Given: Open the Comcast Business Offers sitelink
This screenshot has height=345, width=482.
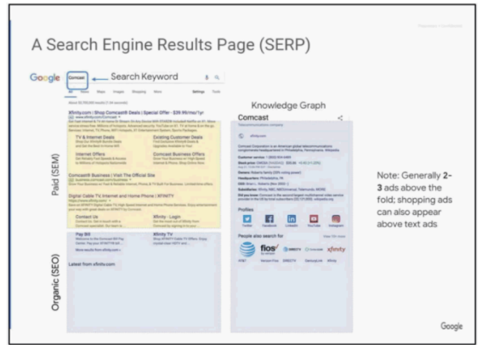Looking at the screenshot, I should tap(179, 154).
